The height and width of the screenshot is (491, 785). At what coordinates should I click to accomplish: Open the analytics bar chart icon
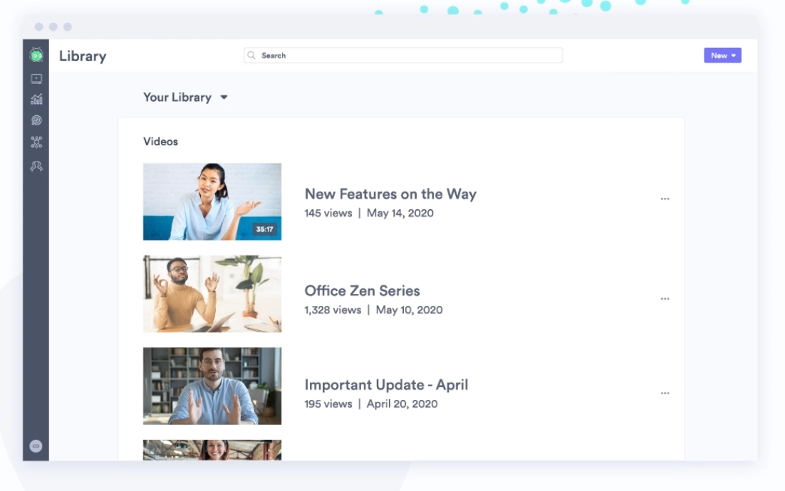35,99
